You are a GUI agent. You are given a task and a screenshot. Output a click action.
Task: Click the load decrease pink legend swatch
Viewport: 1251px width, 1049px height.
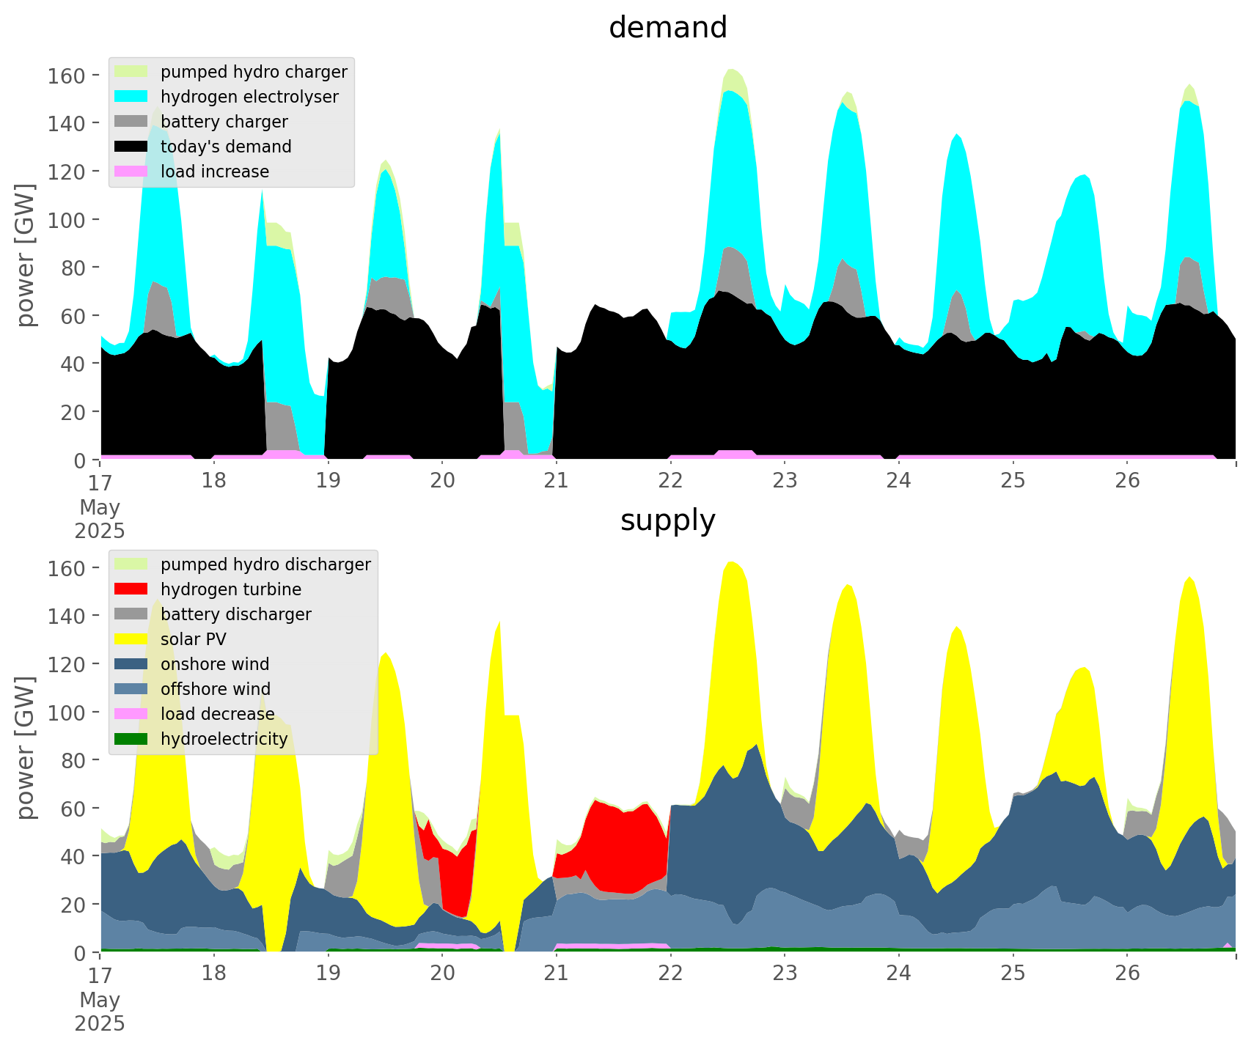(132, 714)
